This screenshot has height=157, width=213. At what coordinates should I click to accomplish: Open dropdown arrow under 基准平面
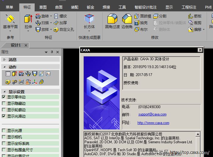point(10,31)
